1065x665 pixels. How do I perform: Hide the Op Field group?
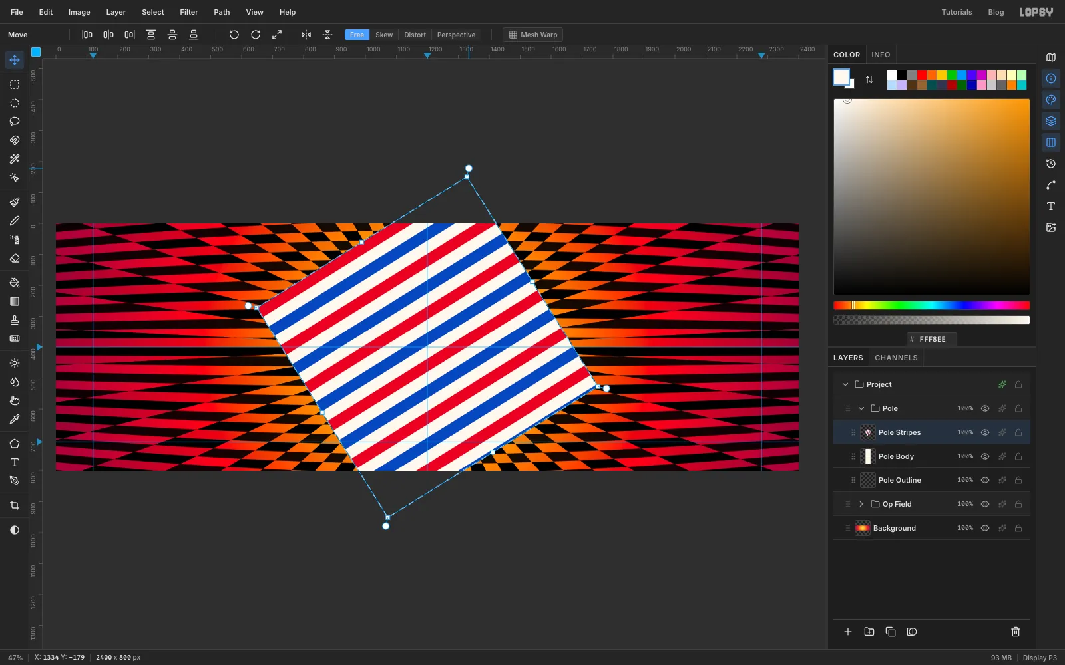click(985, 504)
